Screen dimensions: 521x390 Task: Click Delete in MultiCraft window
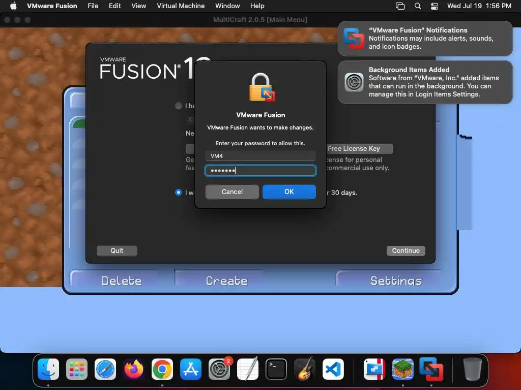[122, 281]
